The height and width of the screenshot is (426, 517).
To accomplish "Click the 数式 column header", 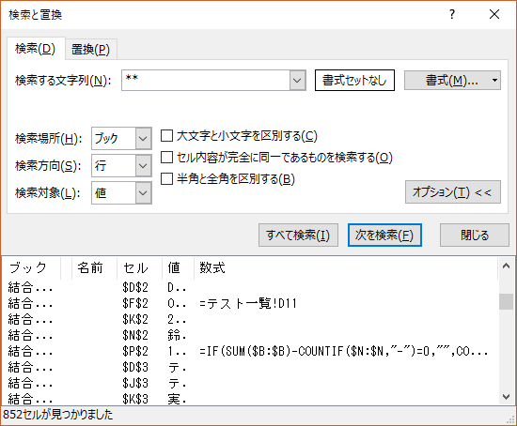I will click(346, 267).
